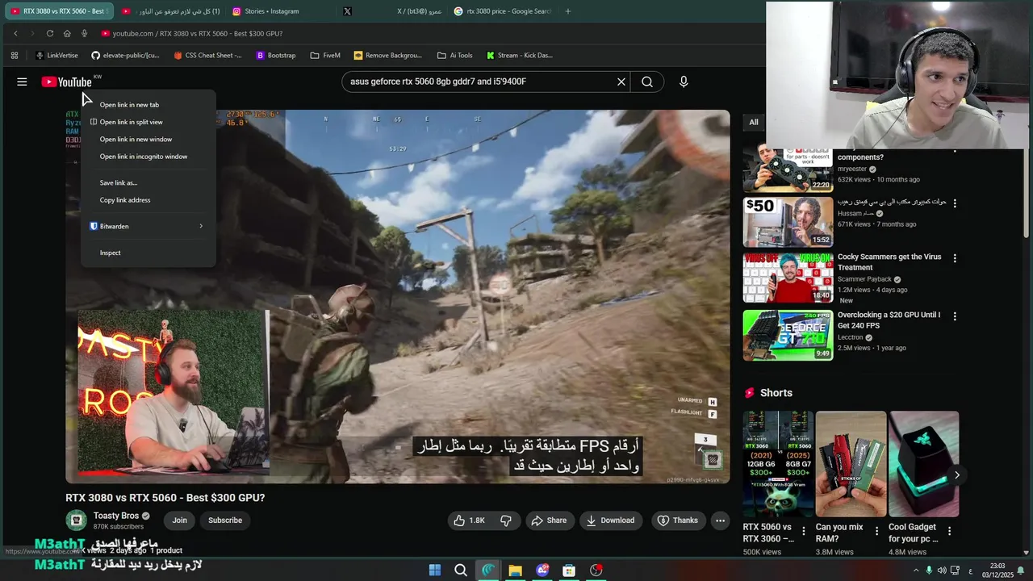This screenshot has width=1033, height=581.
Task: Open more actions ellipsis beside Thanks
Action: point(720,520)
